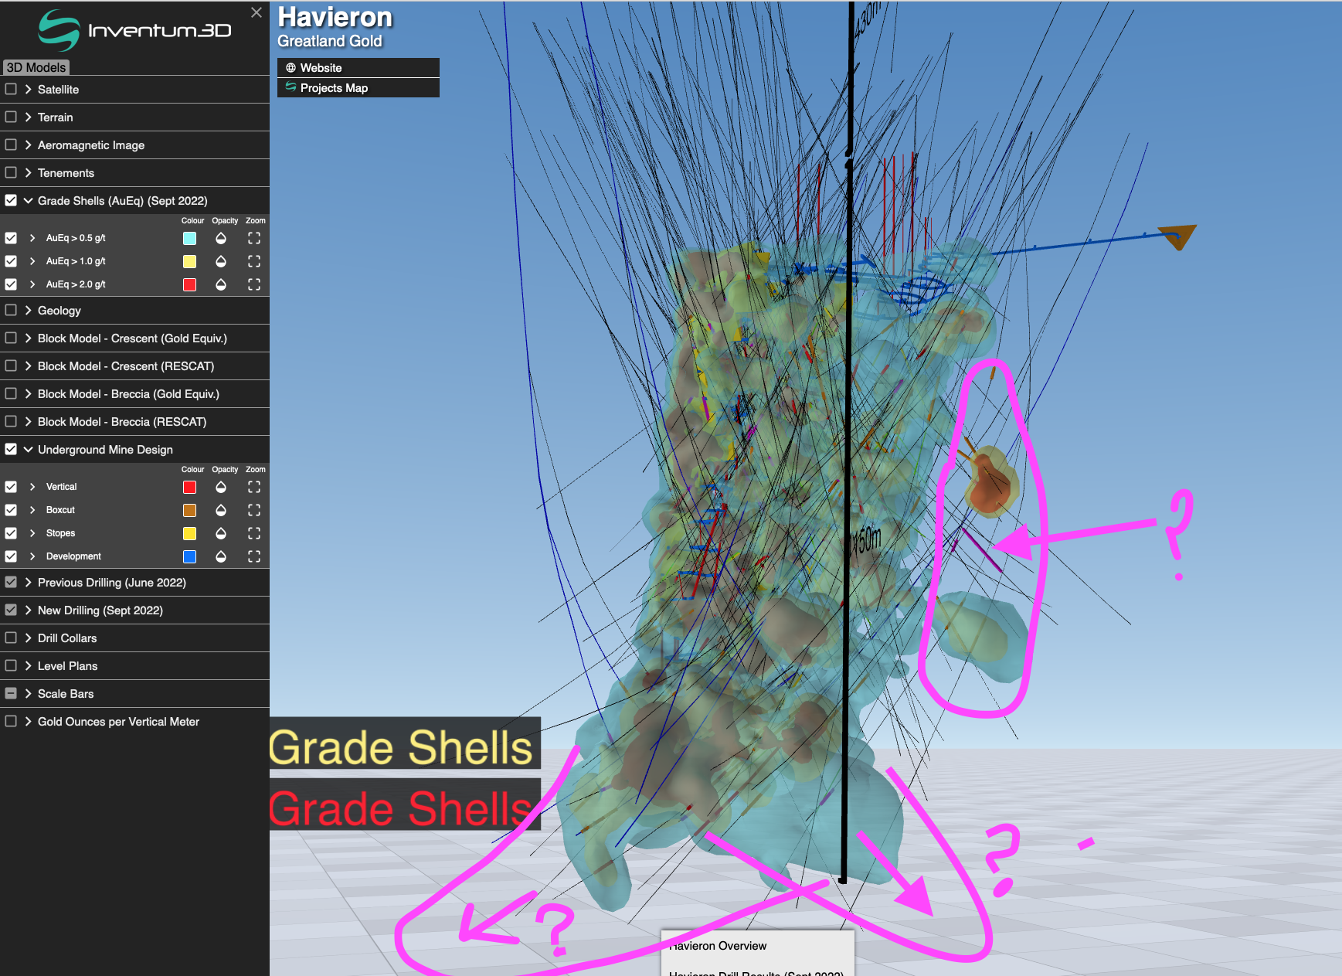Open the Website menu item

tap(358, 68)
